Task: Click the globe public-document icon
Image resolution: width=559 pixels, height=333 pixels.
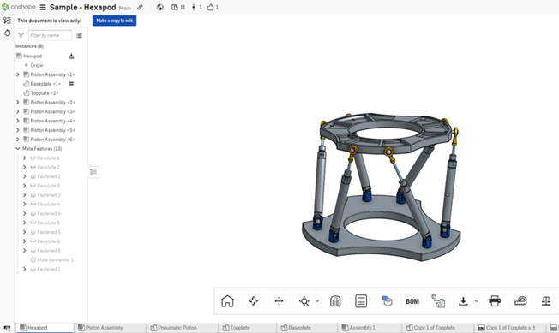Action: pos(160,7)
